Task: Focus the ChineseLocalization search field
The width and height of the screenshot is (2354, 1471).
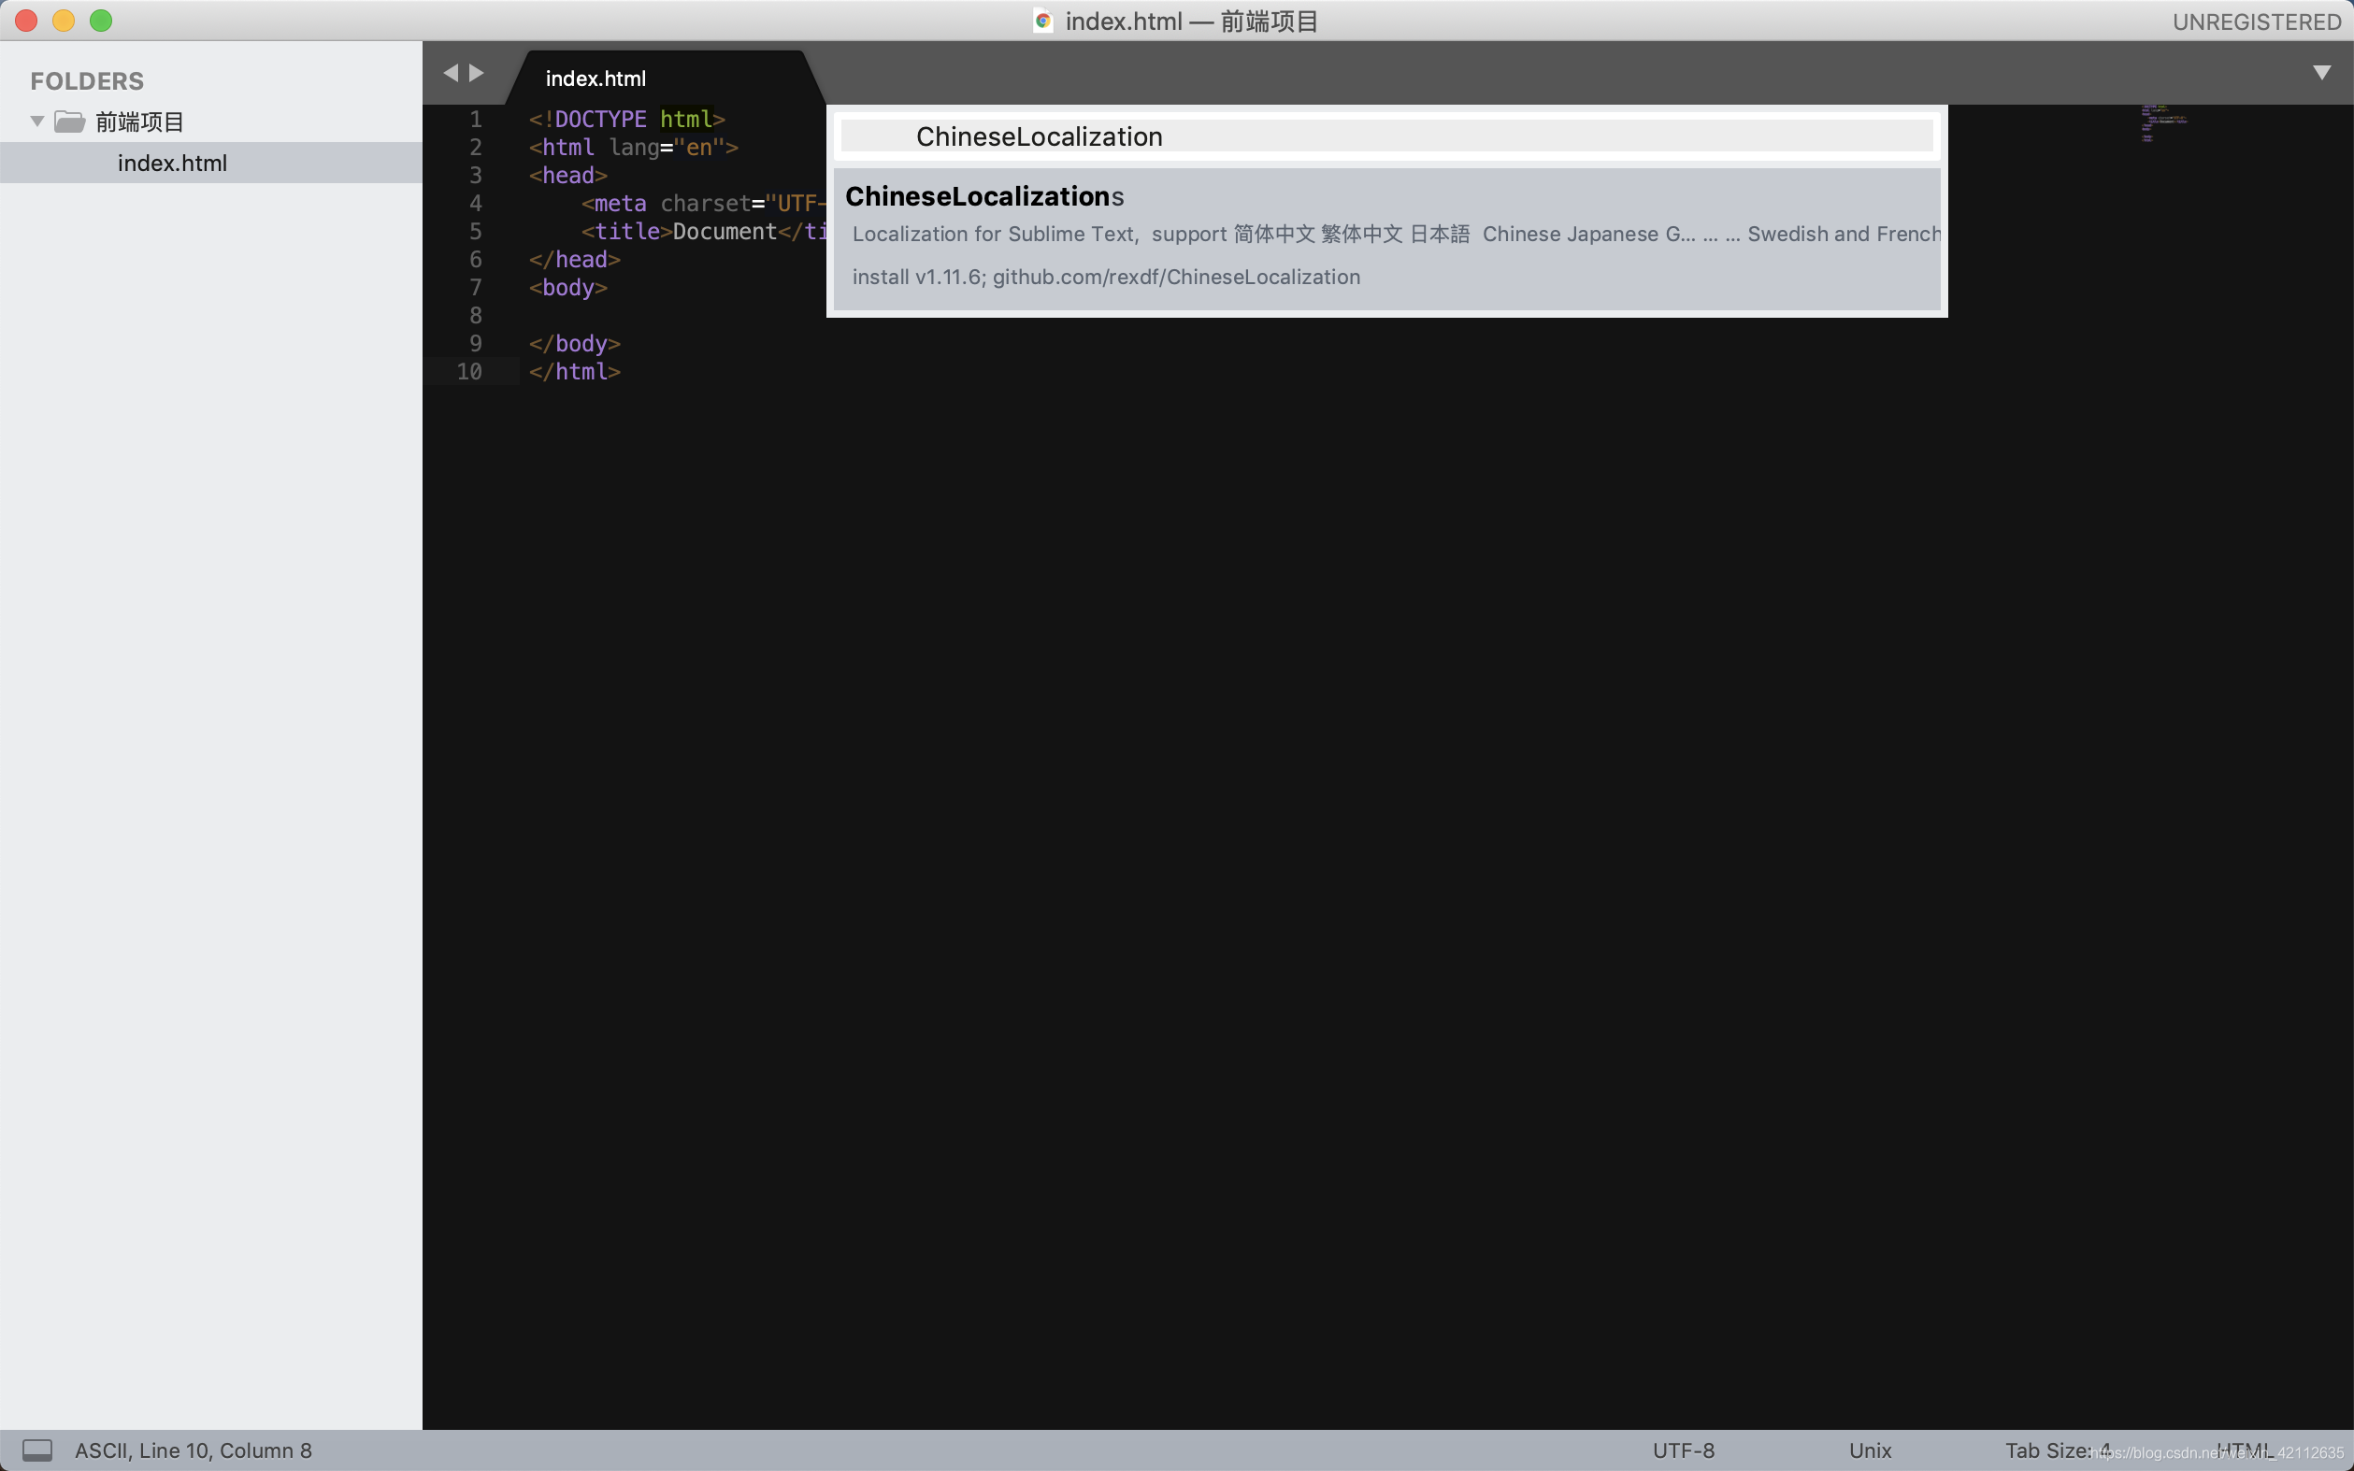Action: click(1386, 136)
